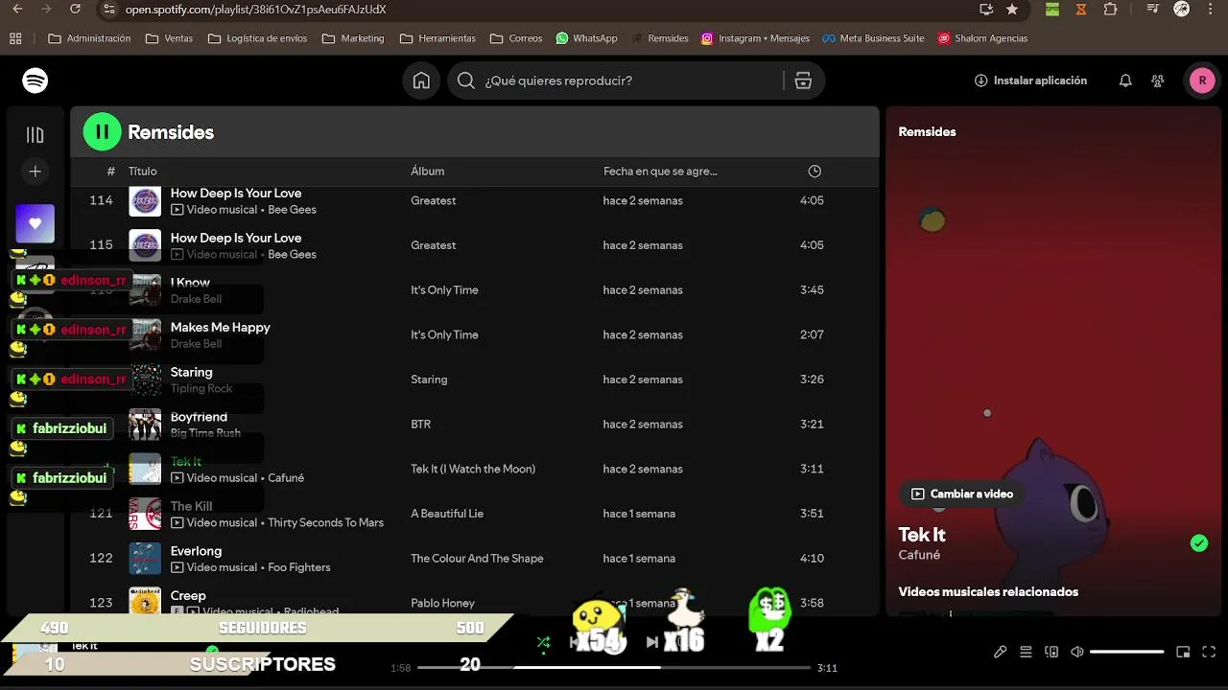The height and width of the screenshot is (690, 1228).
Task: Focus the ¿Qué quieres reproducir? search field
Action: pyautogui.click(x=619, y=80)
